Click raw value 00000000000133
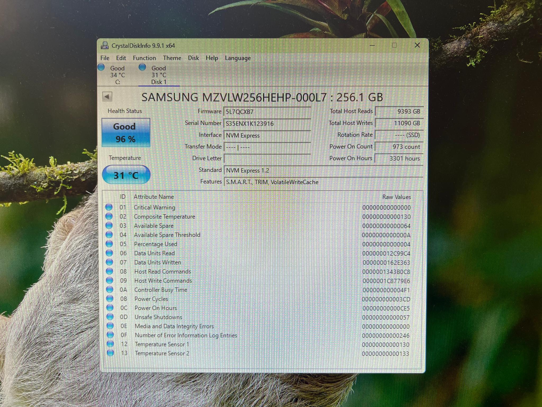This screenshot has height=407, width=542. [x=385, y=353]
